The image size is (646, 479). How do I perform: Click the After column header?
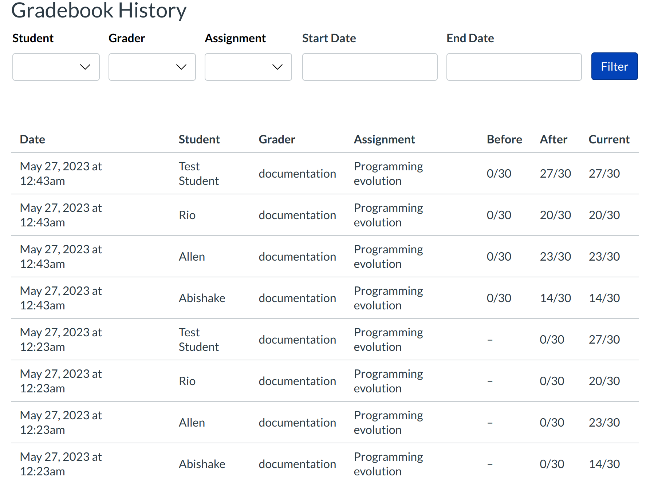(x=553, y=139)
